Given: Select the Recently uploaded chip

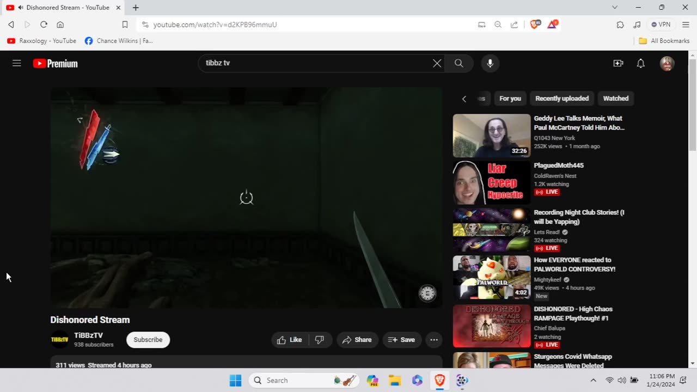Looking at the screenshot, I should 562,99.
